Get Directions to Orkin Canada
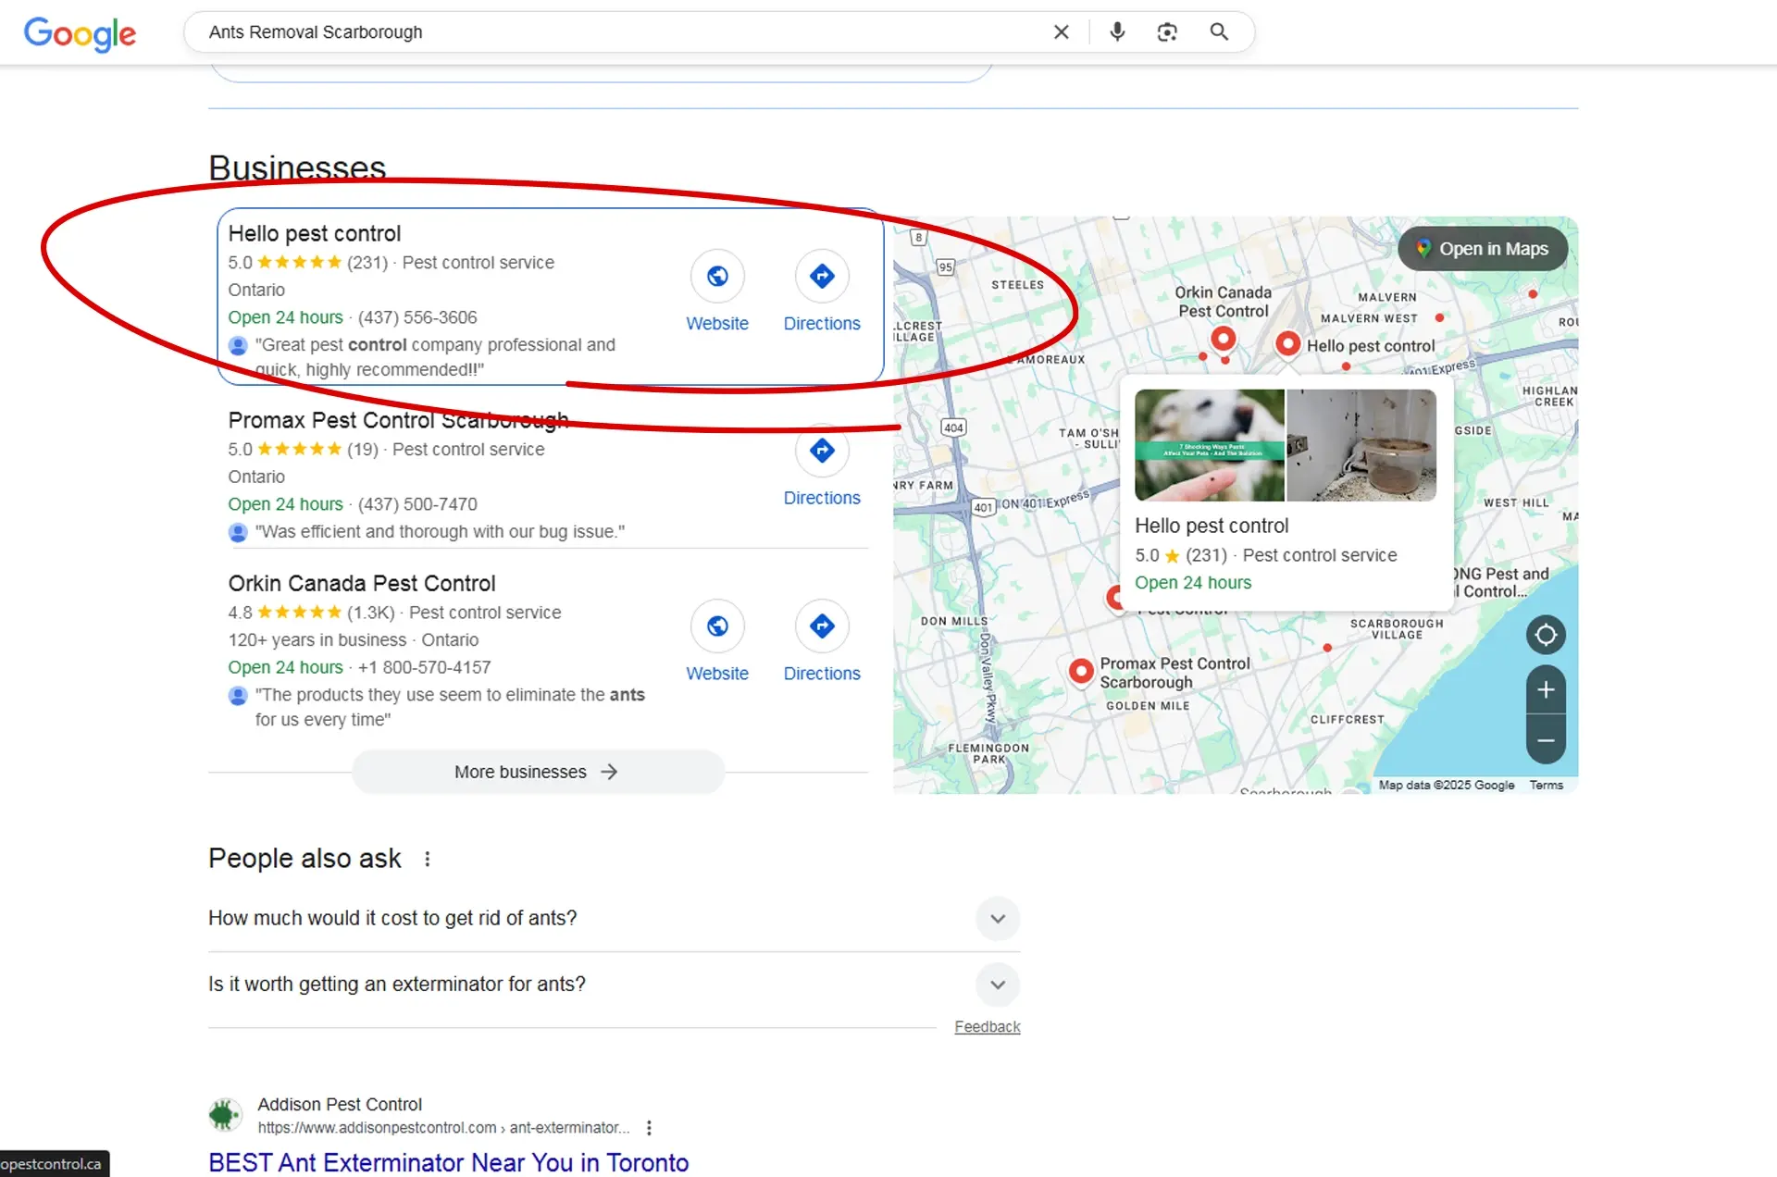The height and width of the screenshot is (1177, 1777). point(822,626)
